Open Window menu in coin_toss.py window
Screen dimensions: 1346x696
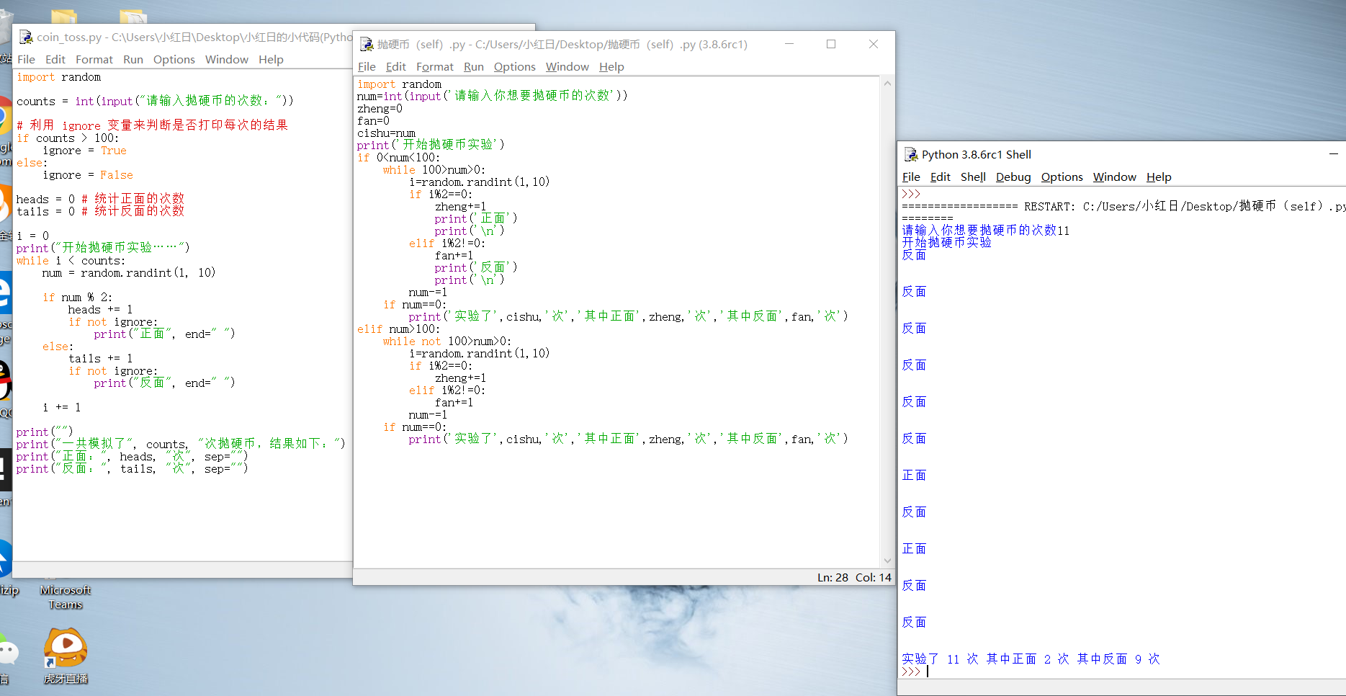point(227,59)
